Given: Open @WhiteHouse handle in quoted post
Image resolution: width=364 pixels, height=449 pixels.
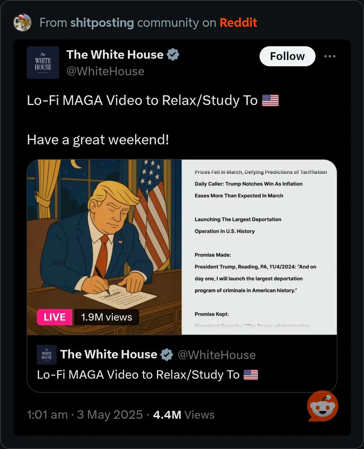Looking at the screenshot, I should pos(217,355).
